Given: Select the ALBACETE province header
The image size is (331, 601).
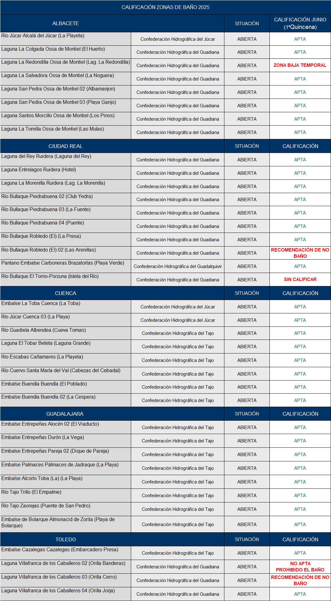Looking at the screenshot, I should pyautogui.click(x=66, y=23).
